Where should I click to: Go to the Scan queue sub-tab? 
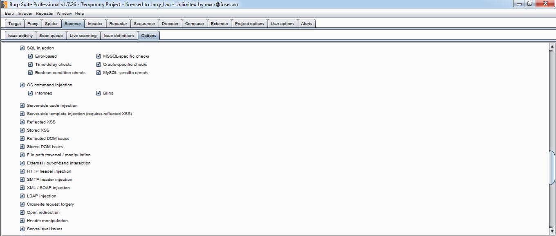pyautogui.click(x=51, y=36)
